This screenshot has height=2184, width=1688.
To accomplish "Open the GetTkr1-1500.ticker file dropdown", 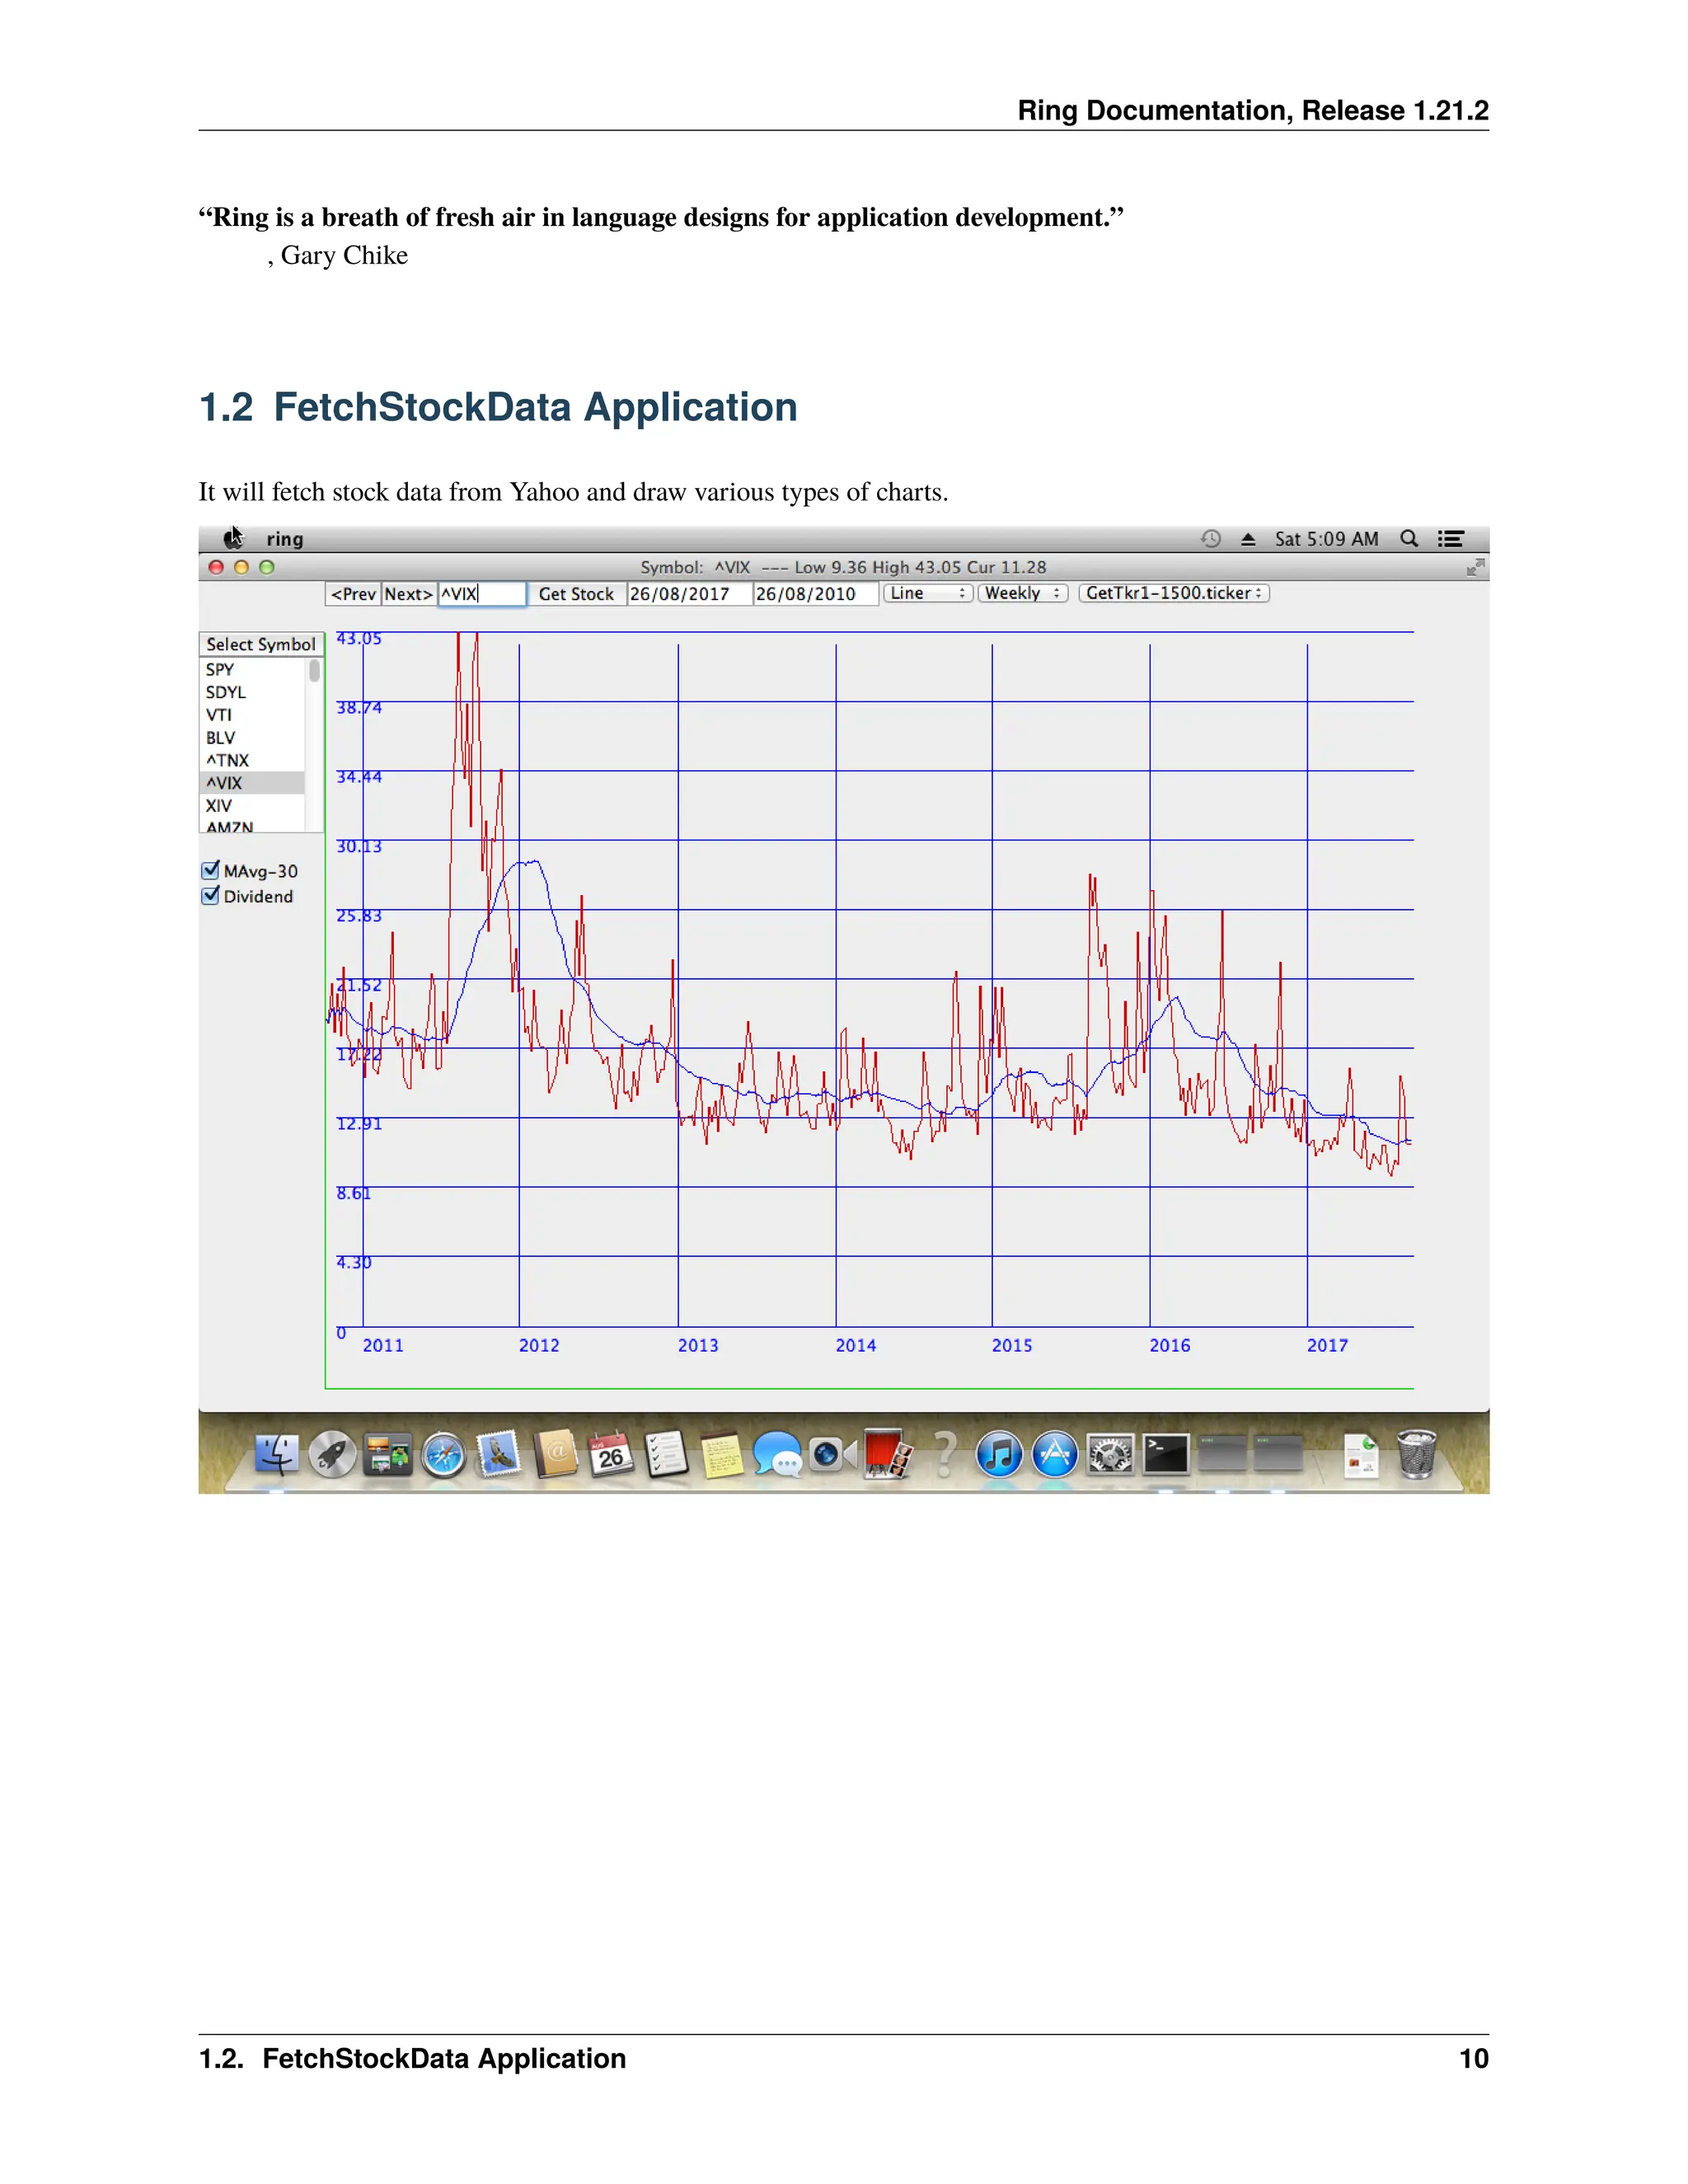I will 1173,593.
